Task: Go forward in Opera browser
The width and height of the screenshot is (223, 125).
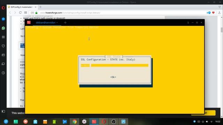Action: (15, 12)
